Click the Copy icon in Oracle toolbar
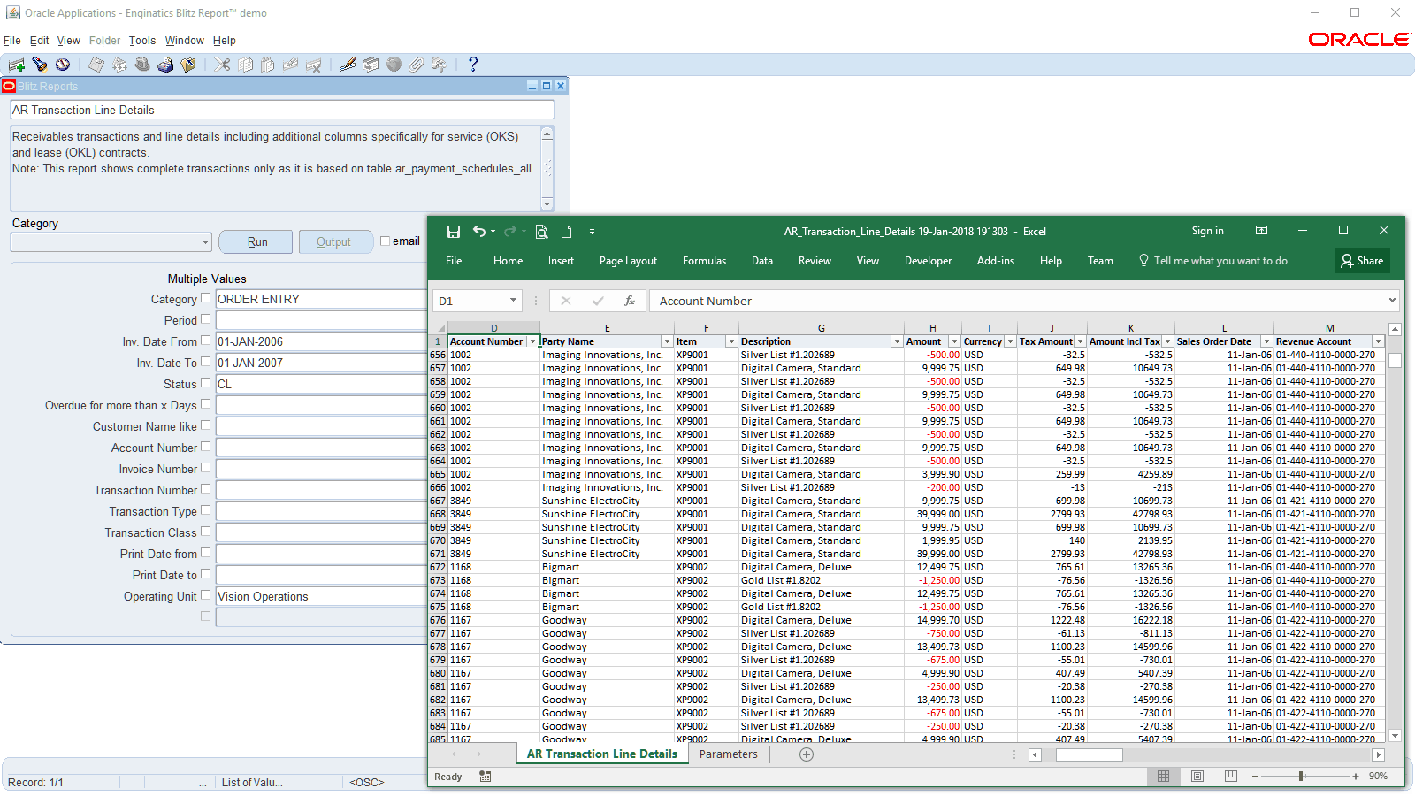The image size is (1415, 796). (245, 65)
